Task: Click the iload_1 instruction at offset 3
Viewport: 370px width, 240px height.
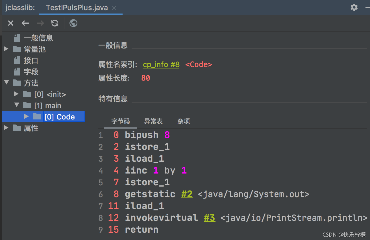Action: coord(145,159)
